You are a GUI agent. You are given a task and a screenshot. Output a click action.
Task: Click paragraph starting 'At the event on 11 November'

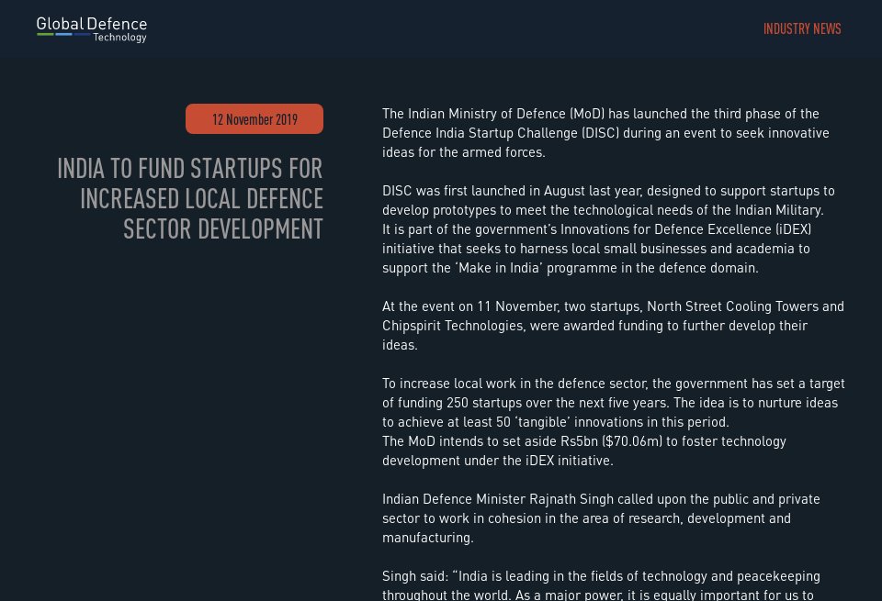click(613, 326)
